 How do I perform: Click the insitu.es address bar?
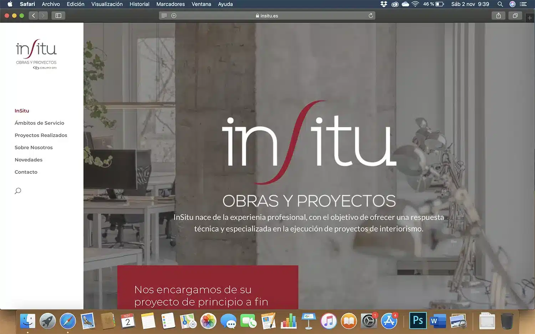[x=267, y=16]
